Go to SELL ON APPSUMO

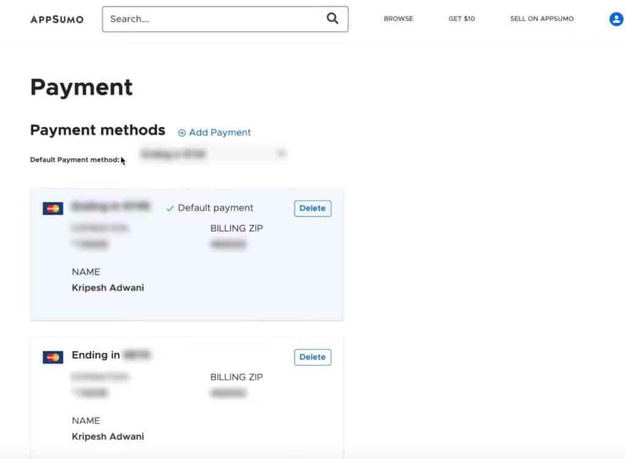tap(541, 19)
